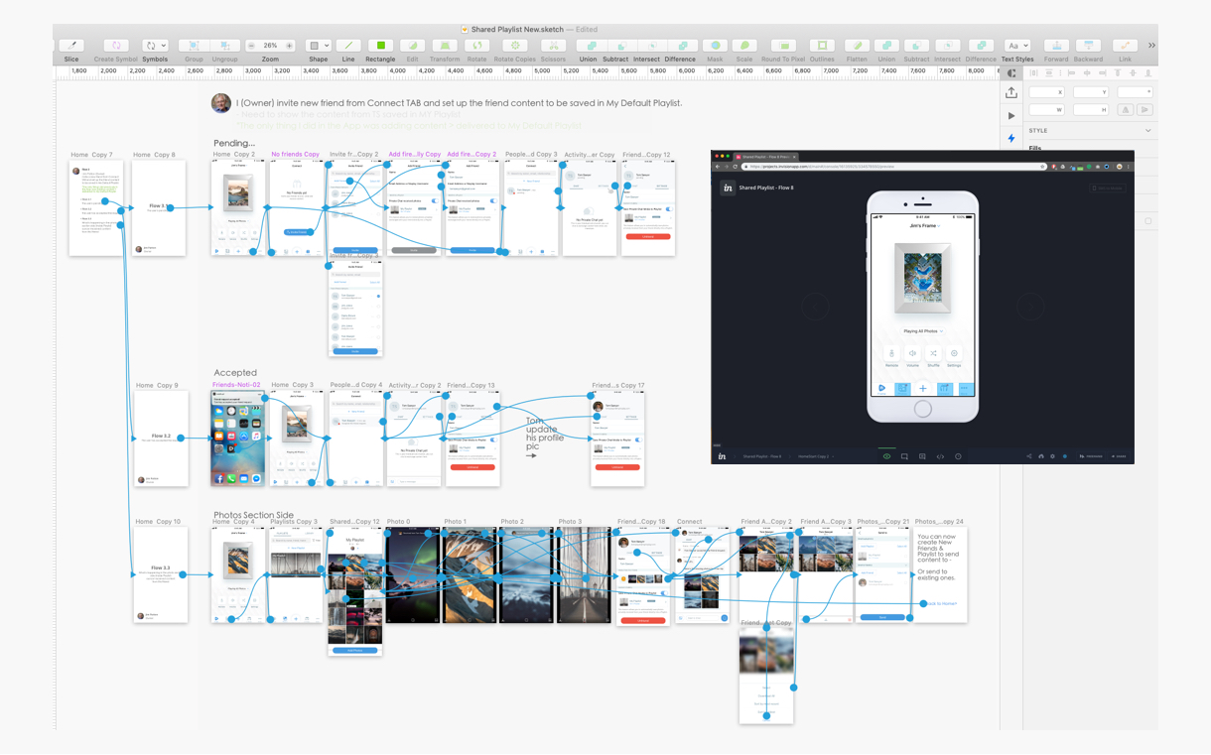The height and width of the screenshot is (755, 1211).
Task: Select the green Rectangle tool
Action: (x=380, y=46)
